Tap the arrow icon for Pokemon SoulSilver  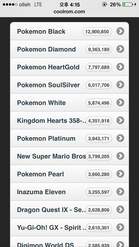[121, 85]
